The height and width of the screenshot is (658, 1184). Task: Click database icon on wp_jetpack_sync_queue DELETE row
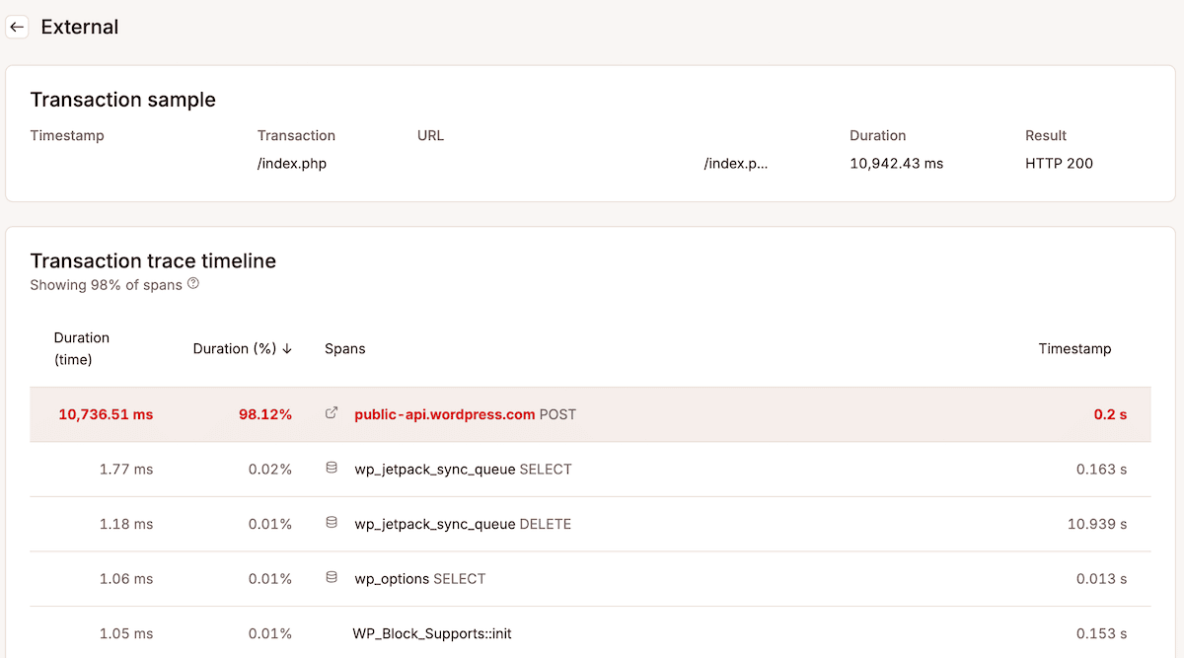point(332,523)
